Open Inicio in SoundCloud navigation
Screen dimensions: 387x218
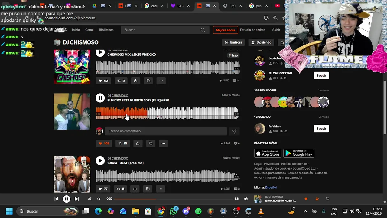coord(76,30)
